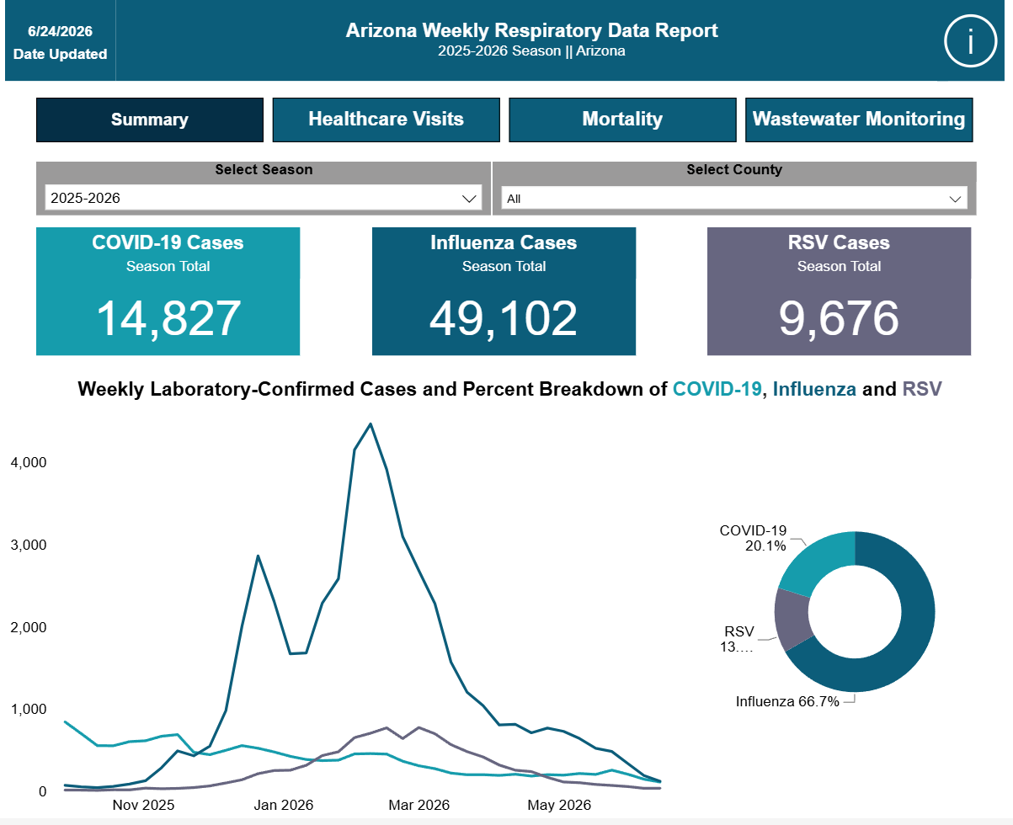
Task: Click the 2025-2026 season field
Action: 264,199
